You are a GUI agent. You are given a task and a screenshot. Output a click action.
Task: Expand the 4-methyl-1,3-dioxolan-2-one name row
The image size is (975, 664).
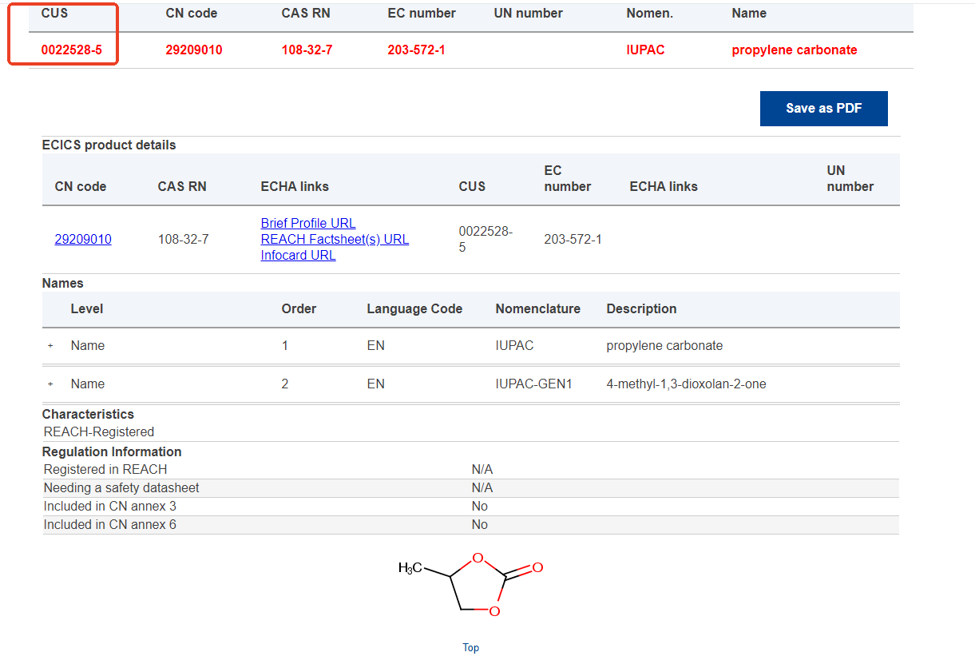50,384
